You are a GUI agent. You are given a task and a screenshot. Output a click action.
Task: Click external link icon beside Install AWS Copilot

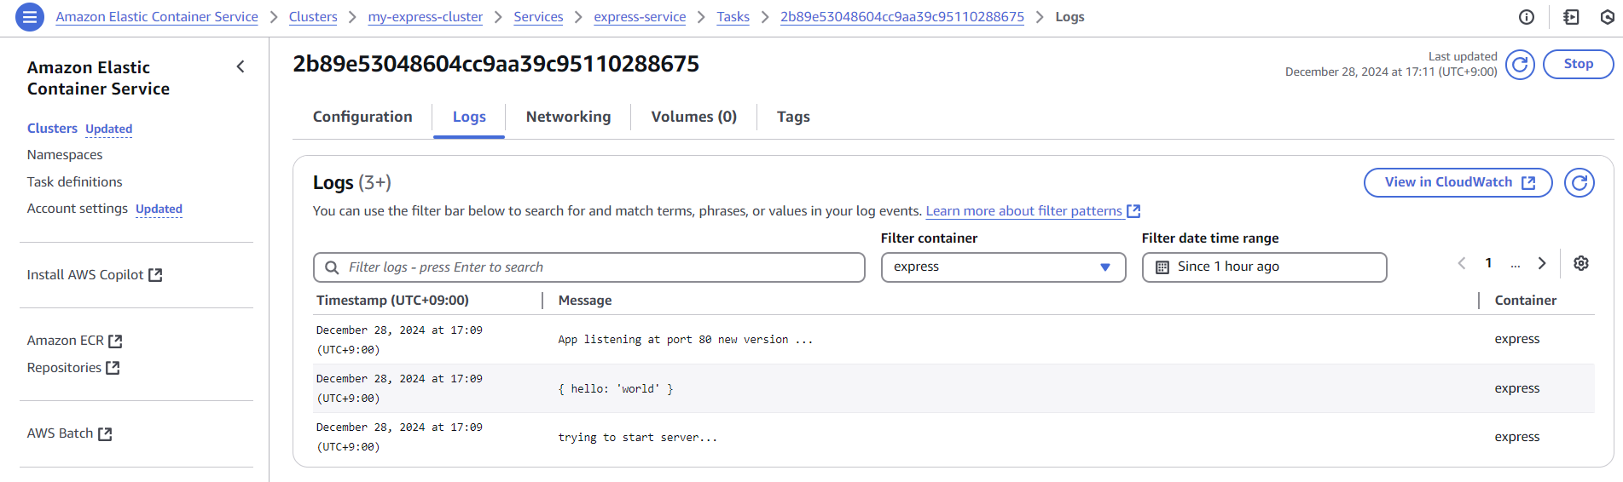(x=155, y=275)
